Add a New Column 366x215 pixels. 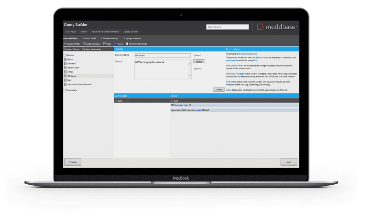[71, 49]
